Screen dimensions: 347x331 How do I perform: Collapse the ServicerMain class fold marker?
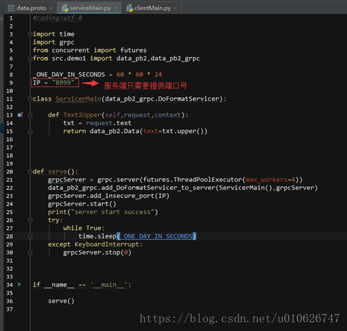(30, 99)
